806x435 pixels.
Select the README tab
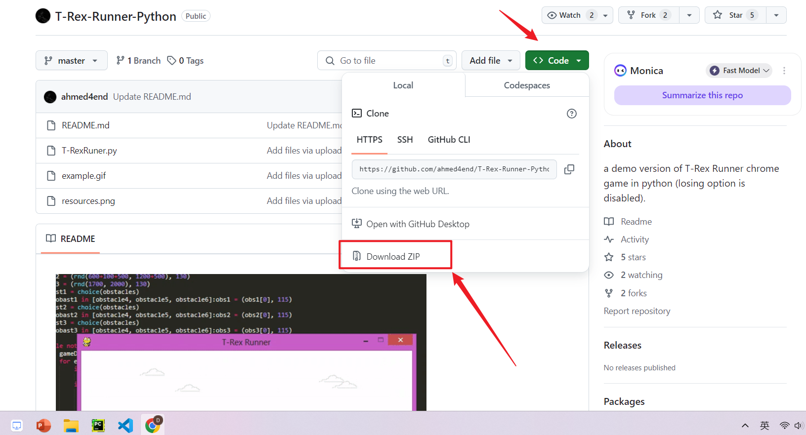coord(70,239)
